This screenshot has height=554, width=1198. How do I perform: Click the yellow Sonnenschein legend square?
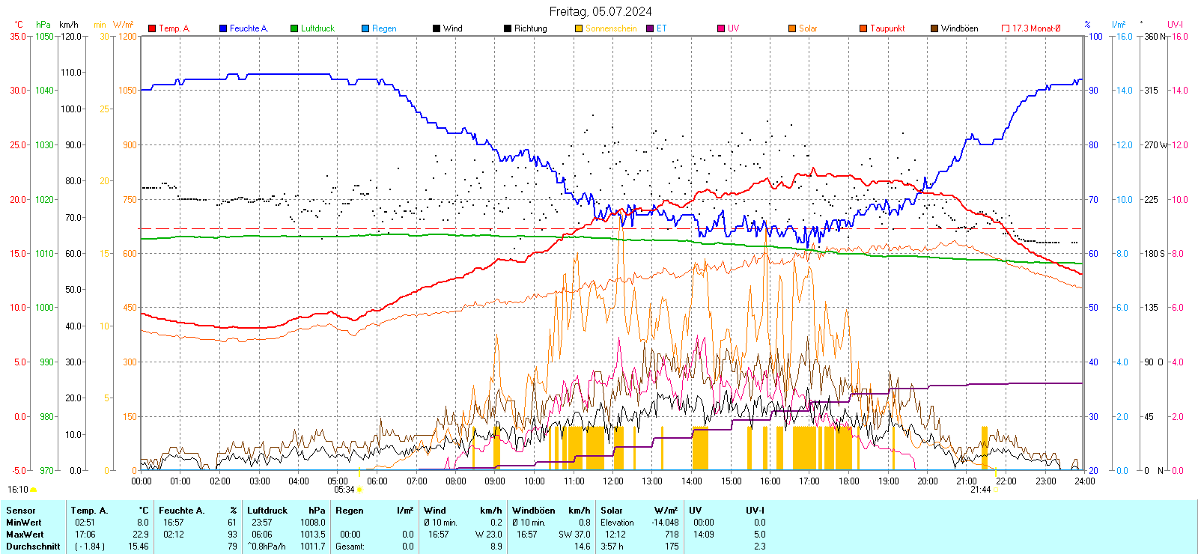[579, 28]
